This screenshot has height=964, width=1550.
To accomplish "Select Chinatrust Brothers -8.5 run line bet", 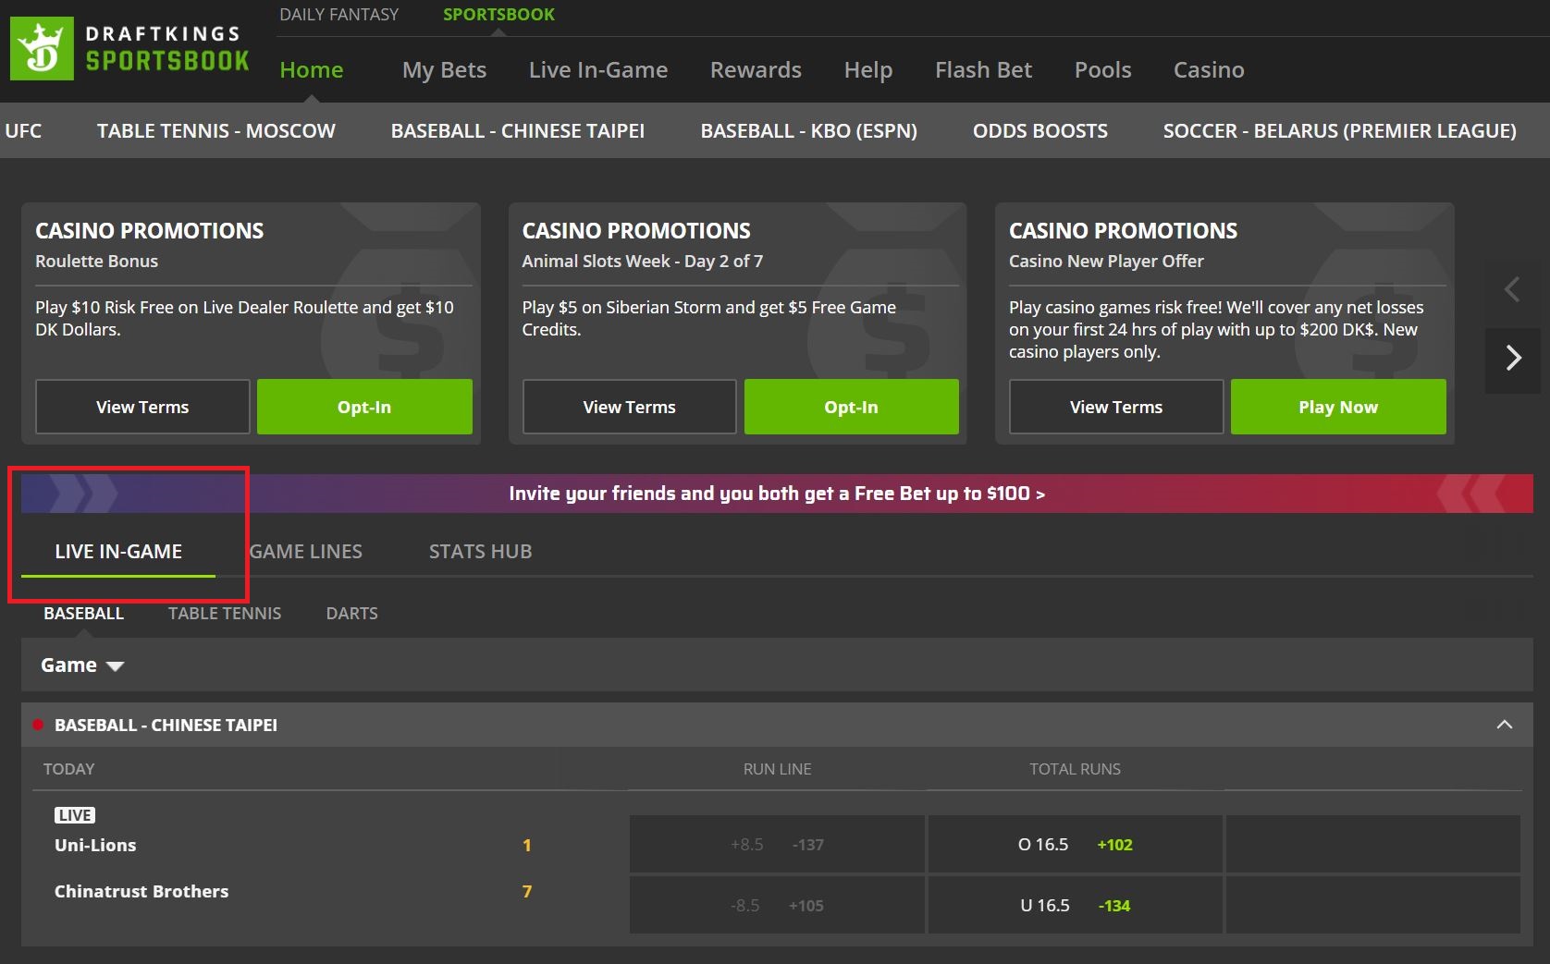I will click(777, 905).
